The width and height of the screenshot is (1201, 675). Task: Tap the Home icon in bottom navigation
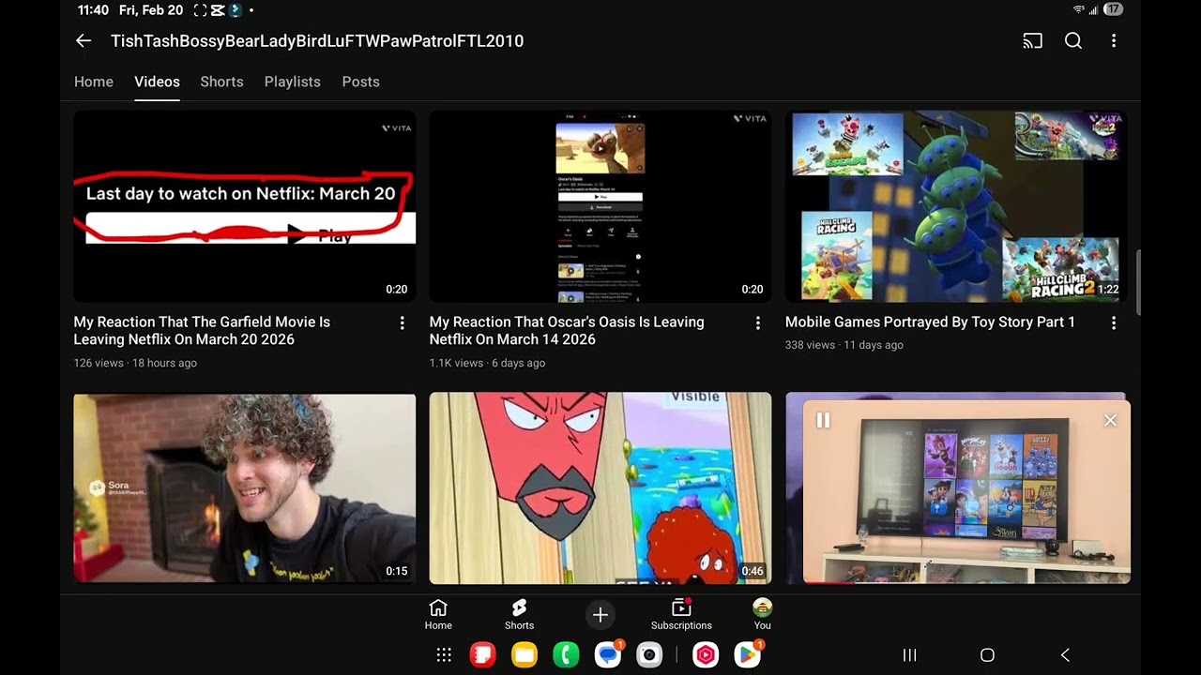click(x=438, y=615)
